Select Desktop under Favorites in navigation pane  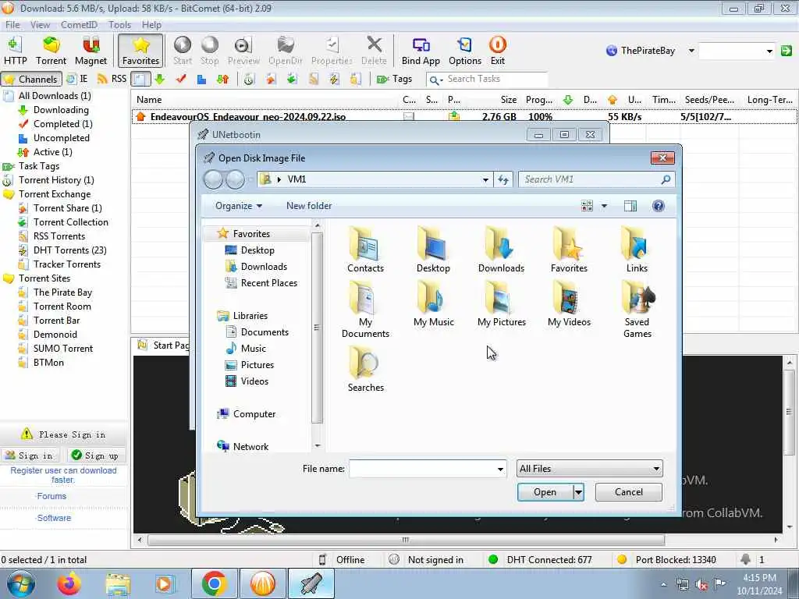pos(257,250)
